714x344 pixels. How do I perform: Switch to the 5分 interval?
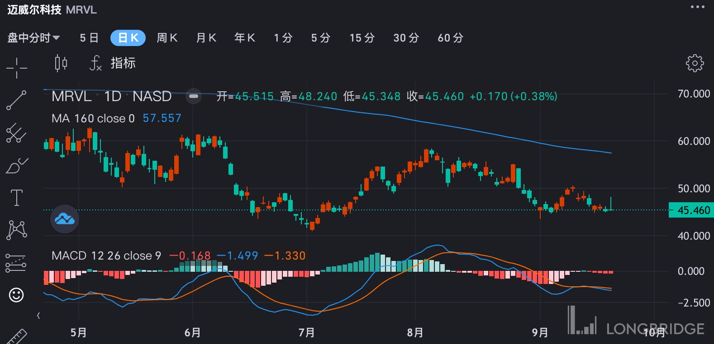click(321, 38)
